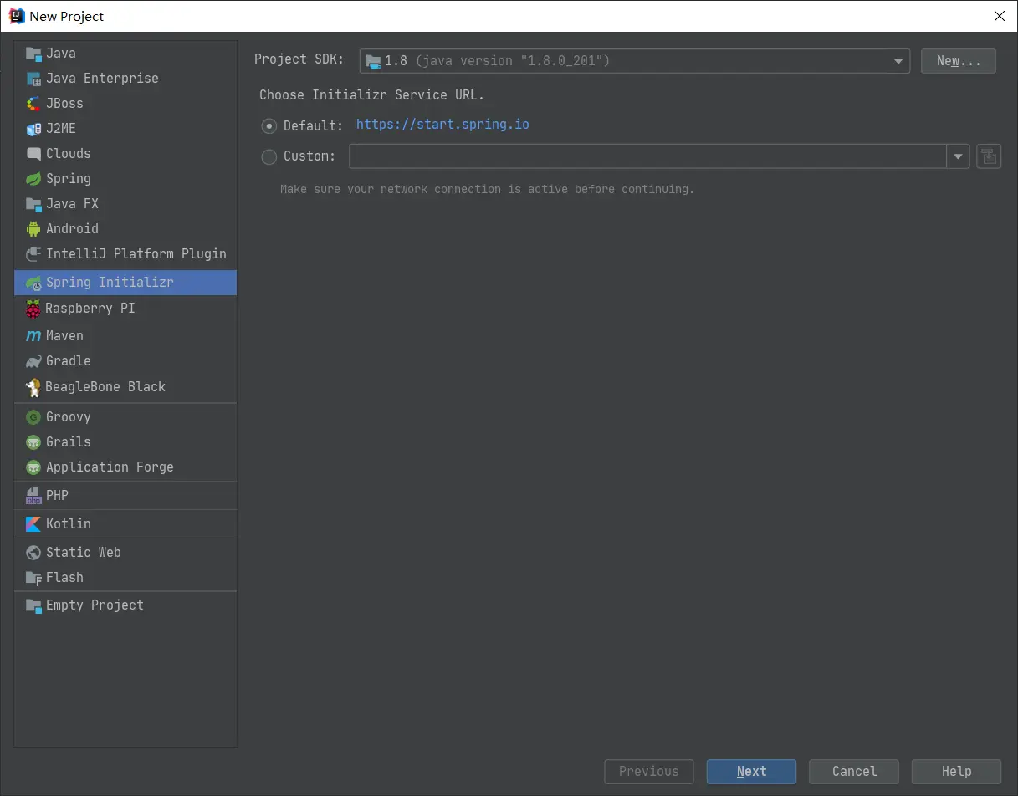Select the Android label in the list
This screenshot has width=1018, height=796.
72,229
